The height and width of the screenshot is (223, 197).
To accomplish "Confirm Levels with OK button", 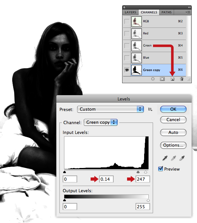I will tap(173, 109).
